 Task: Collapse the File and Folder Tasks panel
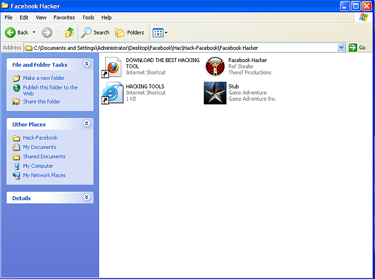[87, 64]
